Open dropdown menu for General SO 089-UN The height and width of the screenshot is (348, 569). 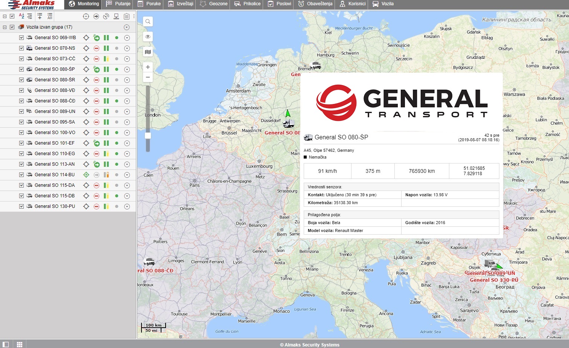coord(127,111)
